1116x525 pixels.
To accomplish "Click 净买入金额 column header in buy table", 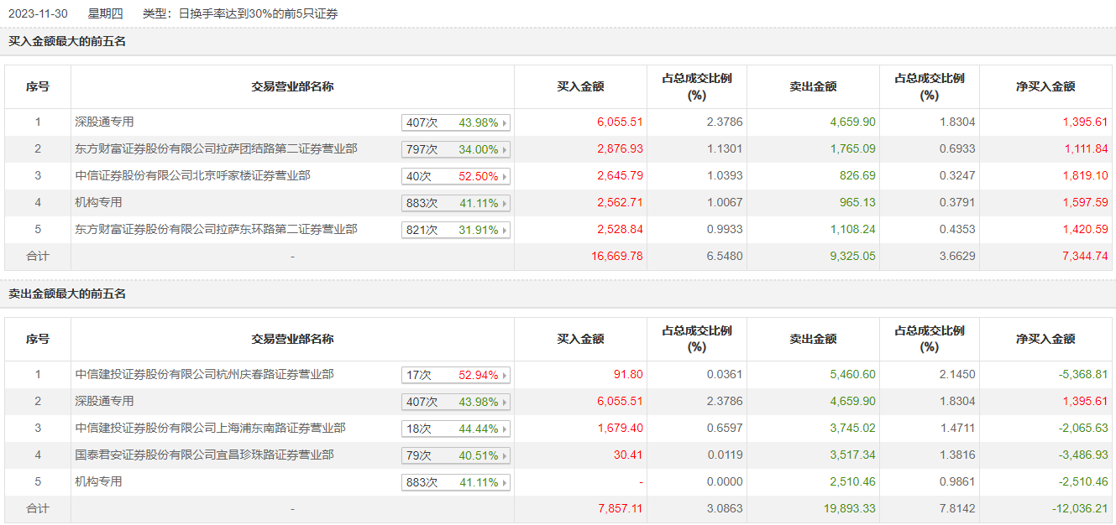I will (x=1045, y=86).
